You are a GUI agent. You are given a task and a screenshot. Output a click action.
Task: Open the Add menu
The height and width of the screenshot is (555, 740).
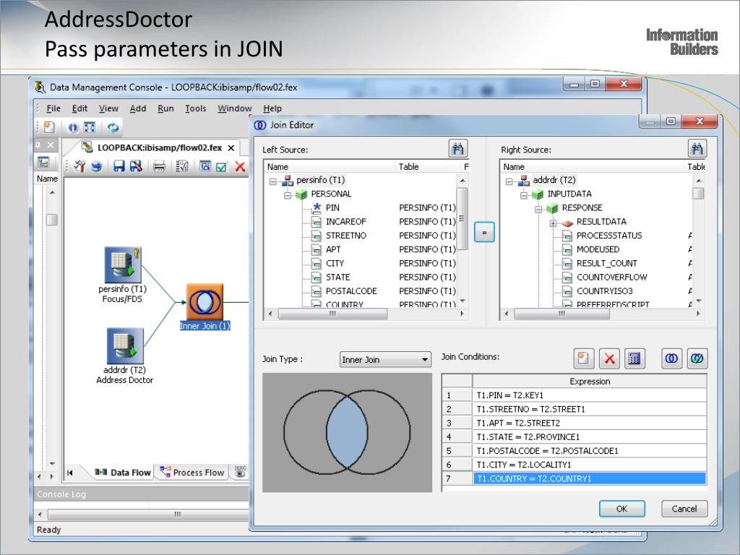138,108
